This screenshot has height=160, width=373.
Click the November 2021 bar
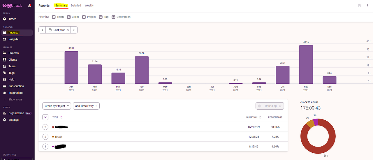point(306,64)
